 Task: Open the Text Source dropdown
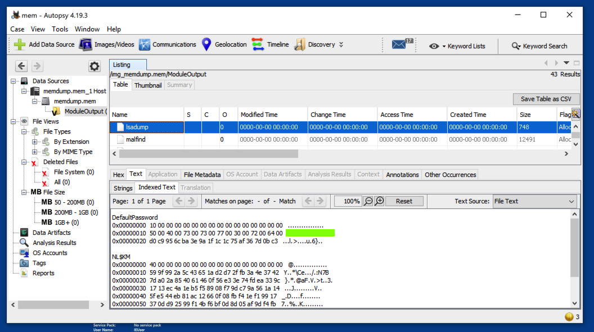[535, 201]
